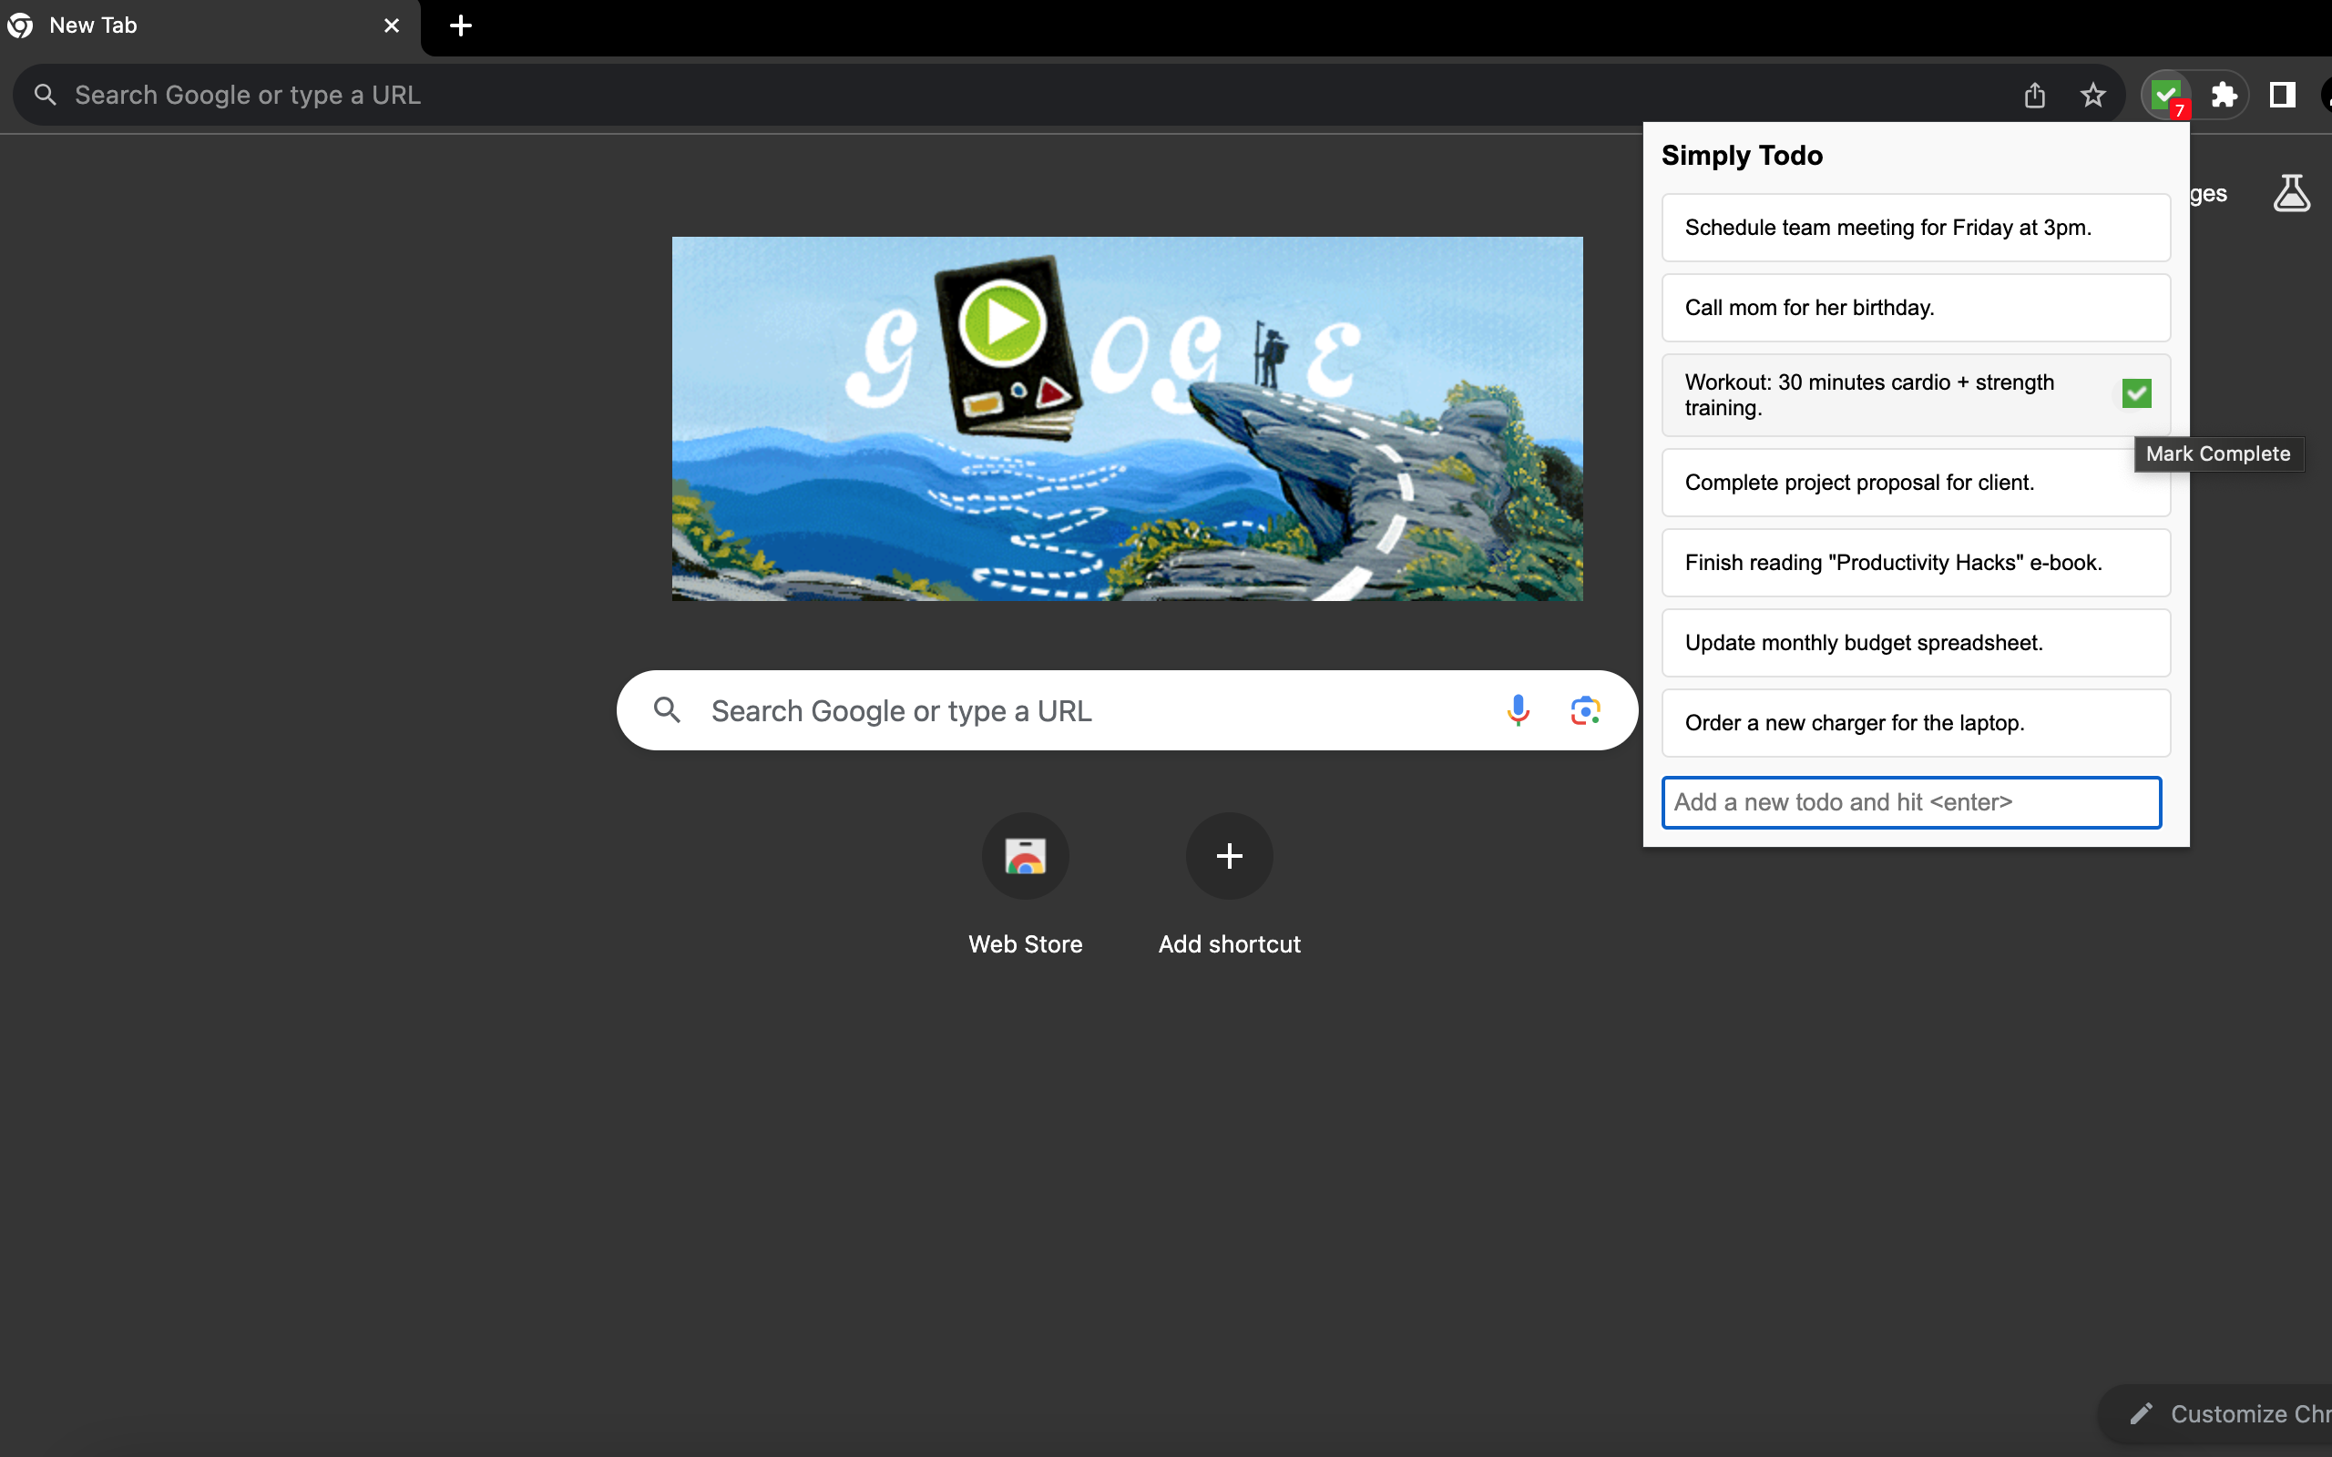This screenshot has width=2332, height=1457.
Task: Click the search magnifier in the Google search box
Action: [667, 710]
